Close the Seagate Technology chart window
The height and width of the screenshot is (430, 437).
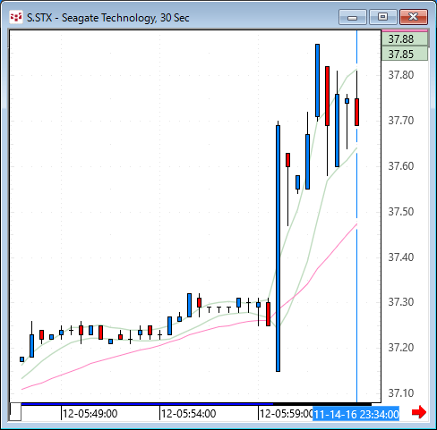[x=414, y=17]
